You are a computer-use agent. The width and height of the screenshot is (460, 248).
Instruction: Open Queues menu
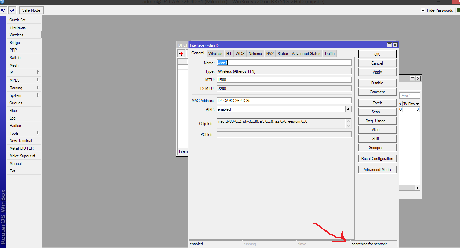pyautogui.click(x=24, y=103)
